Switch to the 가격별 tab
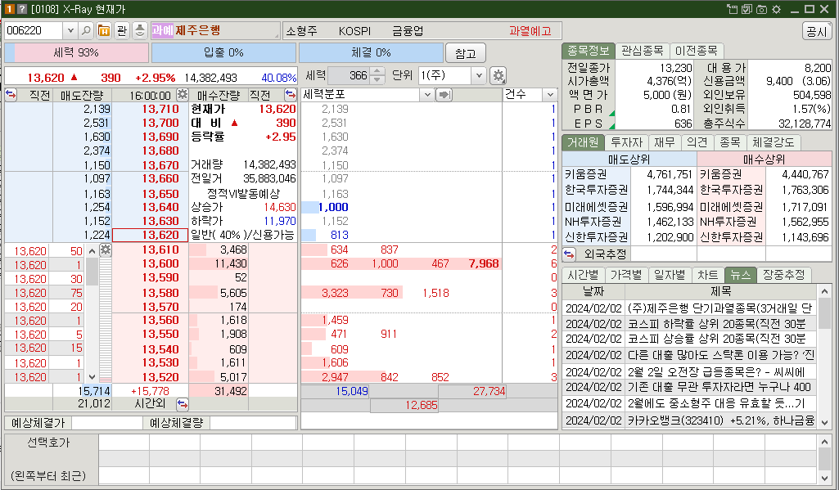Viewport: 839px width, 490px height. 626,275
